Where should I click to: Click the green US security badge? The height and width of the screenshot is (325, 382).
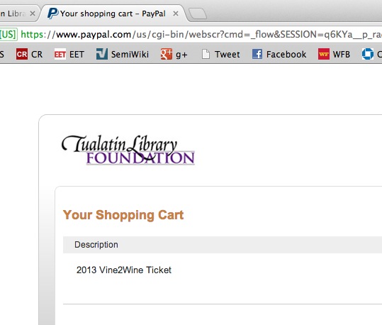point(9,34)
